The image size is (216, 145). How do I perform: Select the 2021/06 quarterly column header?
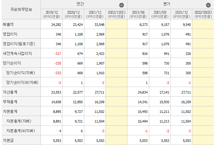tap(138, 14)
